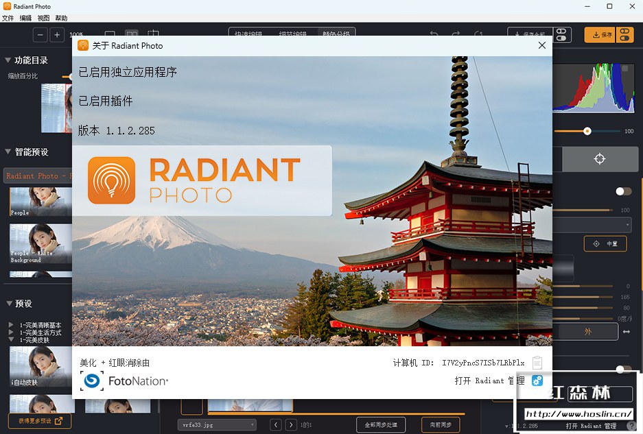Open the Radiant Photo preset category dropdown
The width and height of the screenshot is (643, 434).
pos(38,176)
